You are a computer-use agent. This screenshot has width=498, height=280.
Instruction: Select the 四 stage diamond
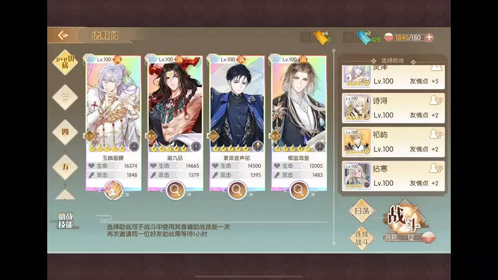click(x=65, y=132)
